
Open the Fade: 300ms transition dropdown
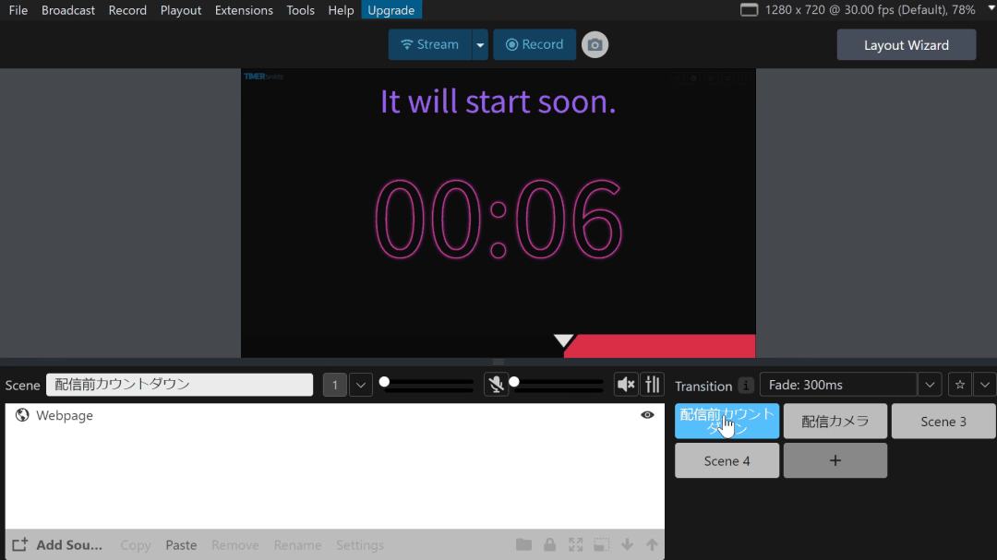(x=931, y=385)
